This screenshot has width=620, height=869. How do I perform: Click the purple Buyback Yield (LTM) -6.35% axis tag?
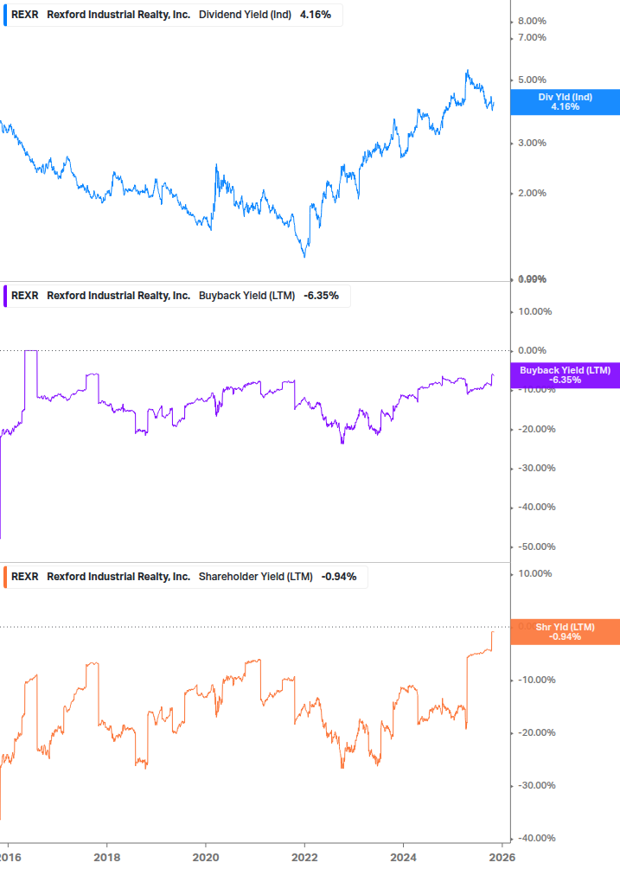pyautogui.click(x=566, y=375)
